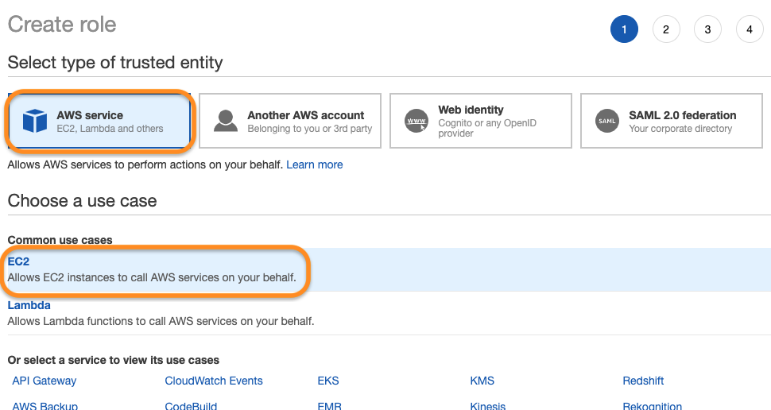
Task: Choose the Lambda use case
Action: pyautogui.click(x=29, y=305)
